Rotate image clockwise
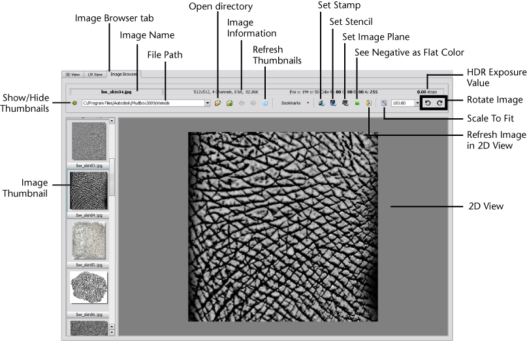Image resolution: width=527 pixels, height=341 pixels. coord(440,103)
